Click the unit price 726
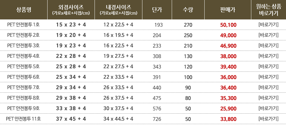Viewport: 286px width, 128px height. [x=157, y=119]
